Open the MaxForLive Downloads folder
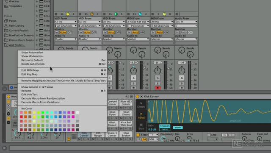The width and height of the screenshot is (271, 153). 19,35
